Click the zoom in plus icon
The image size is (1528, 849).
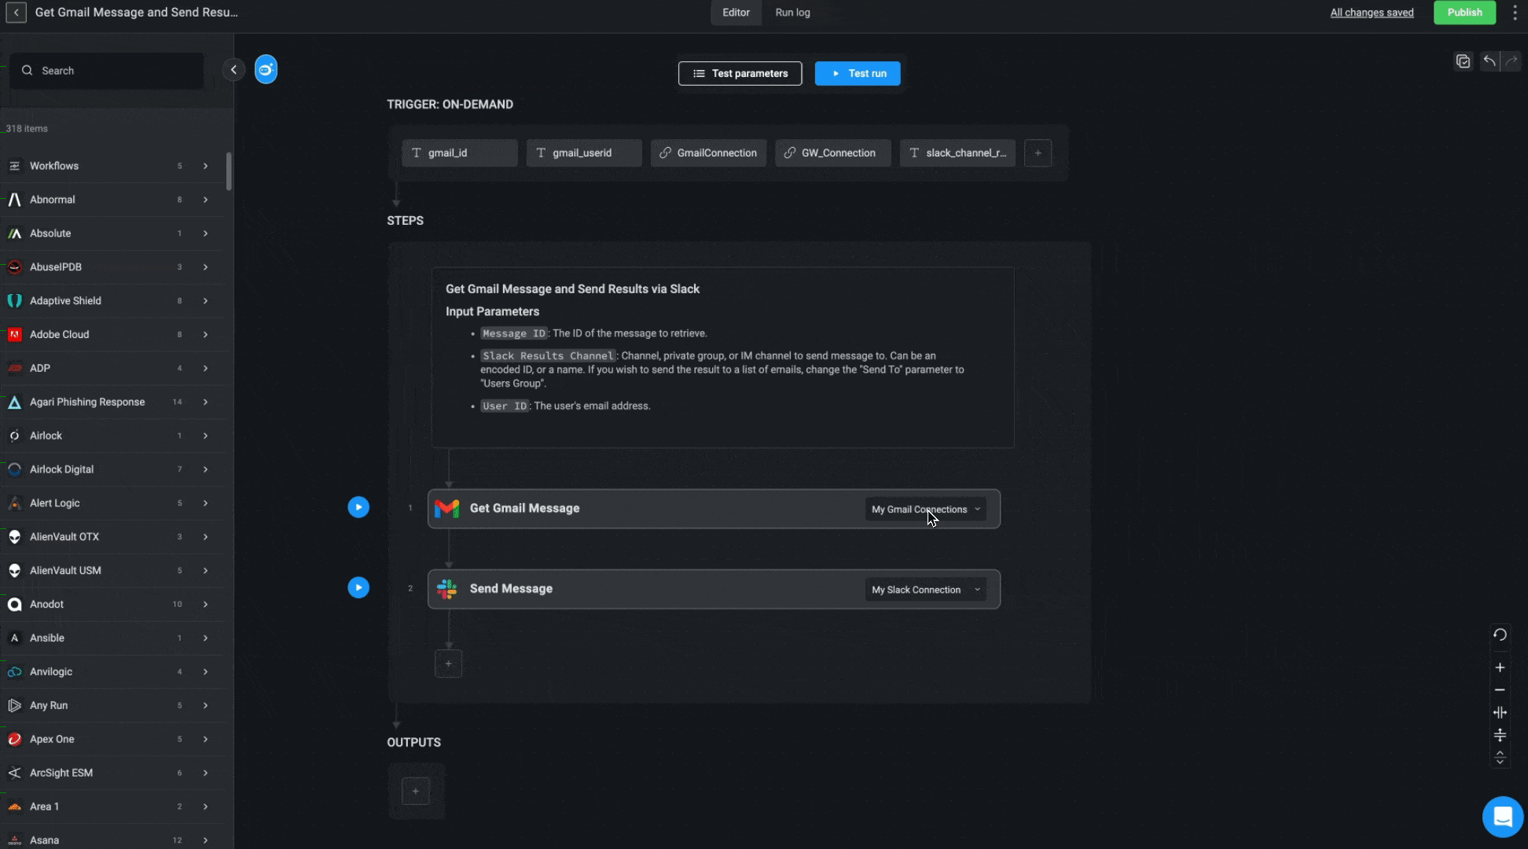point(1500,667)
